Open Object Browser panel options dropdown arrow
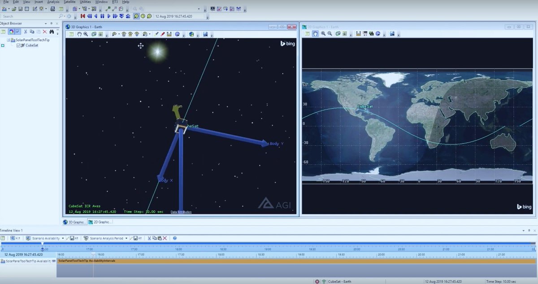This screenshot has height=284, width=538. pyautogui.click(x=45, y=23)
